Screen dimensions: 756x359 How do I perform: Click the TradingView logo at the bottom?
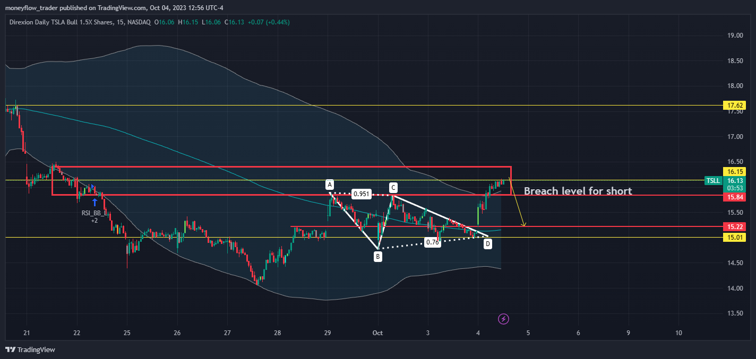point(30,349)
